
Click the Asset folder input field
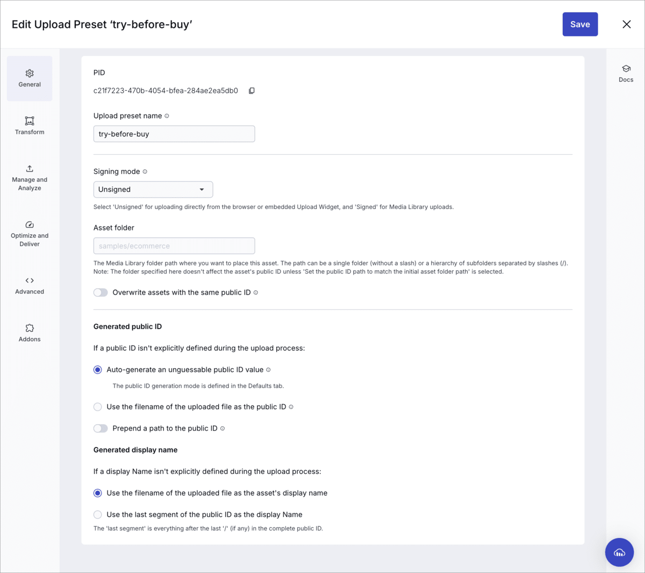(174, 246)
